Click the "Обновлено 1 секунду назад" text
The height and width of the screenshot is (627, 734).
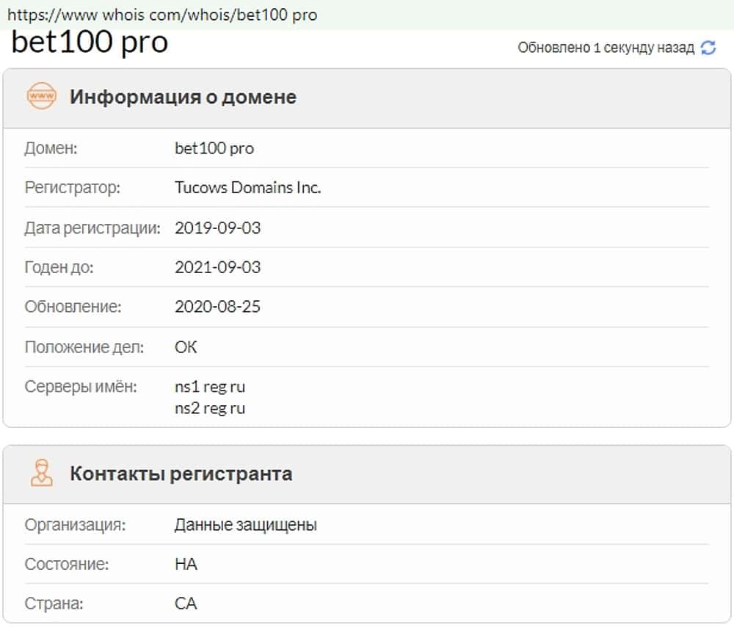coord(606,48)
